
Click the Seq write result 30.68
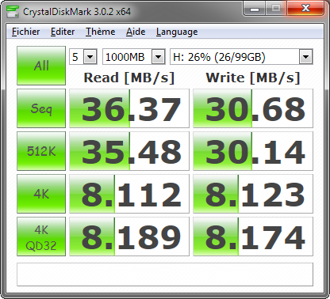click(253, 108)
